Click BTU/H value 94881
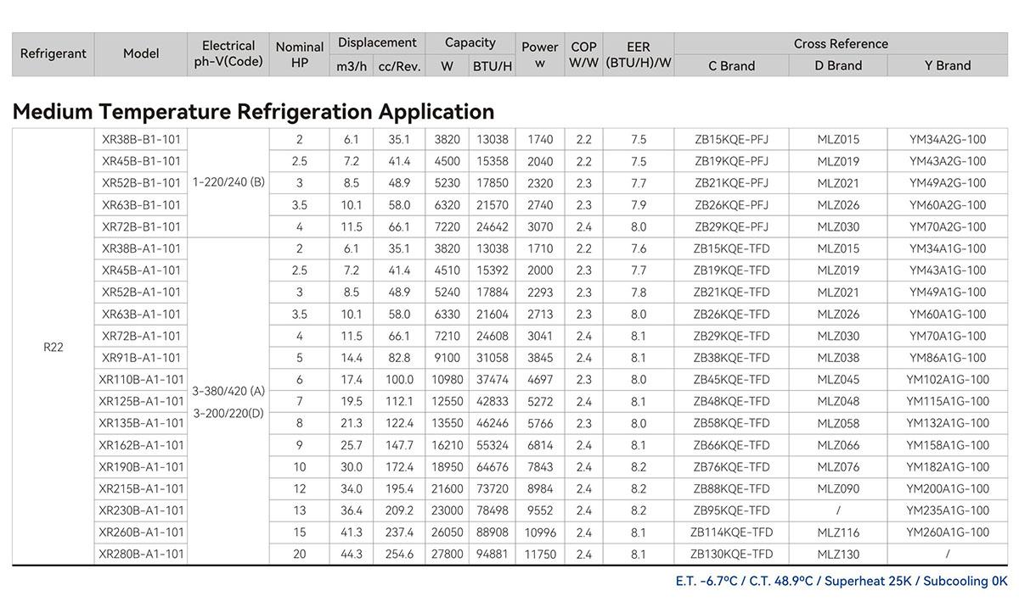1019x602 pixels. [x=493, y=555]
